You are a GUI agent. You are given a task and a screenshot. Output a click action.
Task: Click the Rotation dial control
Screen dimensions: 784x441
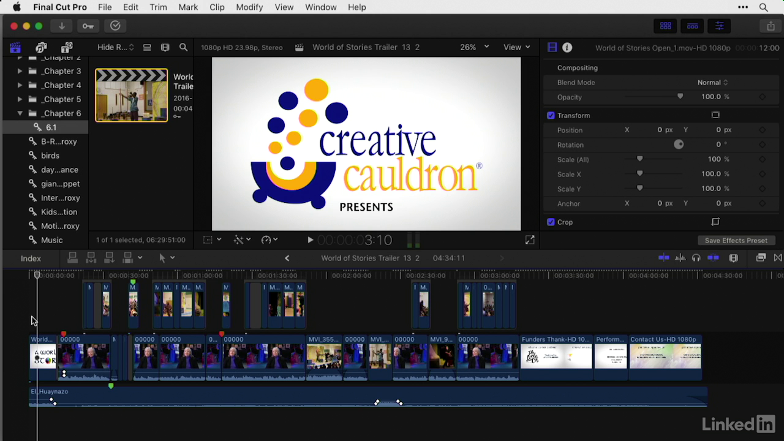679,145
